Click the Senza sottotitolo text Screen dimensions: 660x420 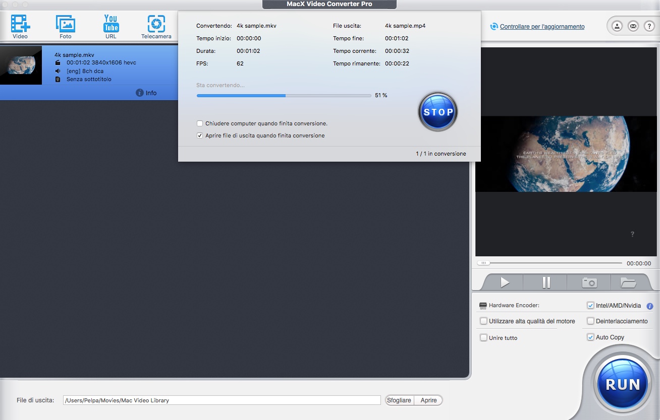tap(89, 79)
